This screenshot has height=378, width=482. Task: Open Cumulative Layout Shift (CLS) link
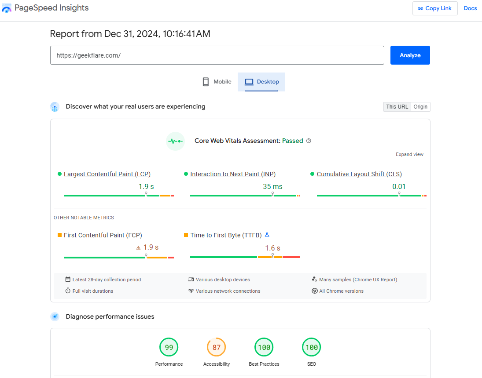(359, 174)
